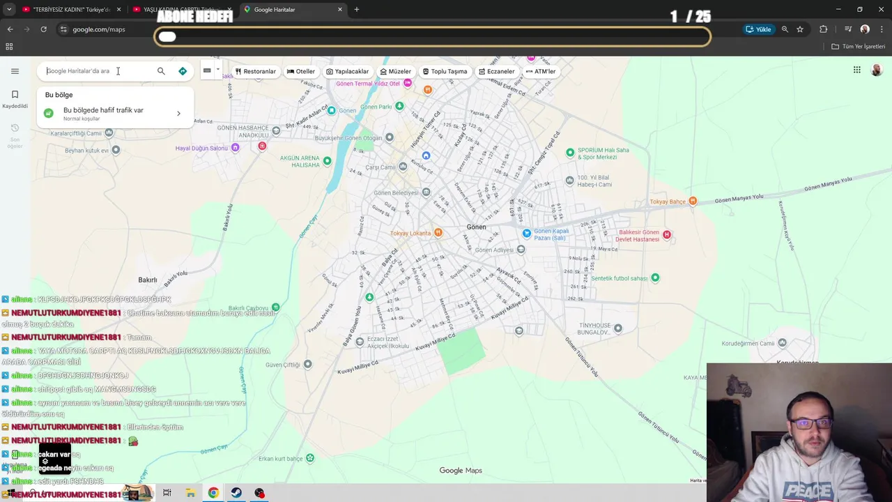Click the Bakırlı Çaybou marker
Viewport: 892px width, 502px height.
[276, 307]
